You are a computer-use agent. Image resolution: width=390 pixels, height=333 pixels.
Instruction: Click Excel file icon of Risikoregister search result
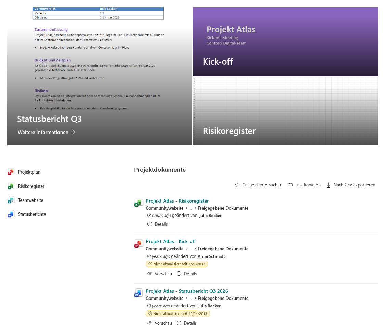139,203
